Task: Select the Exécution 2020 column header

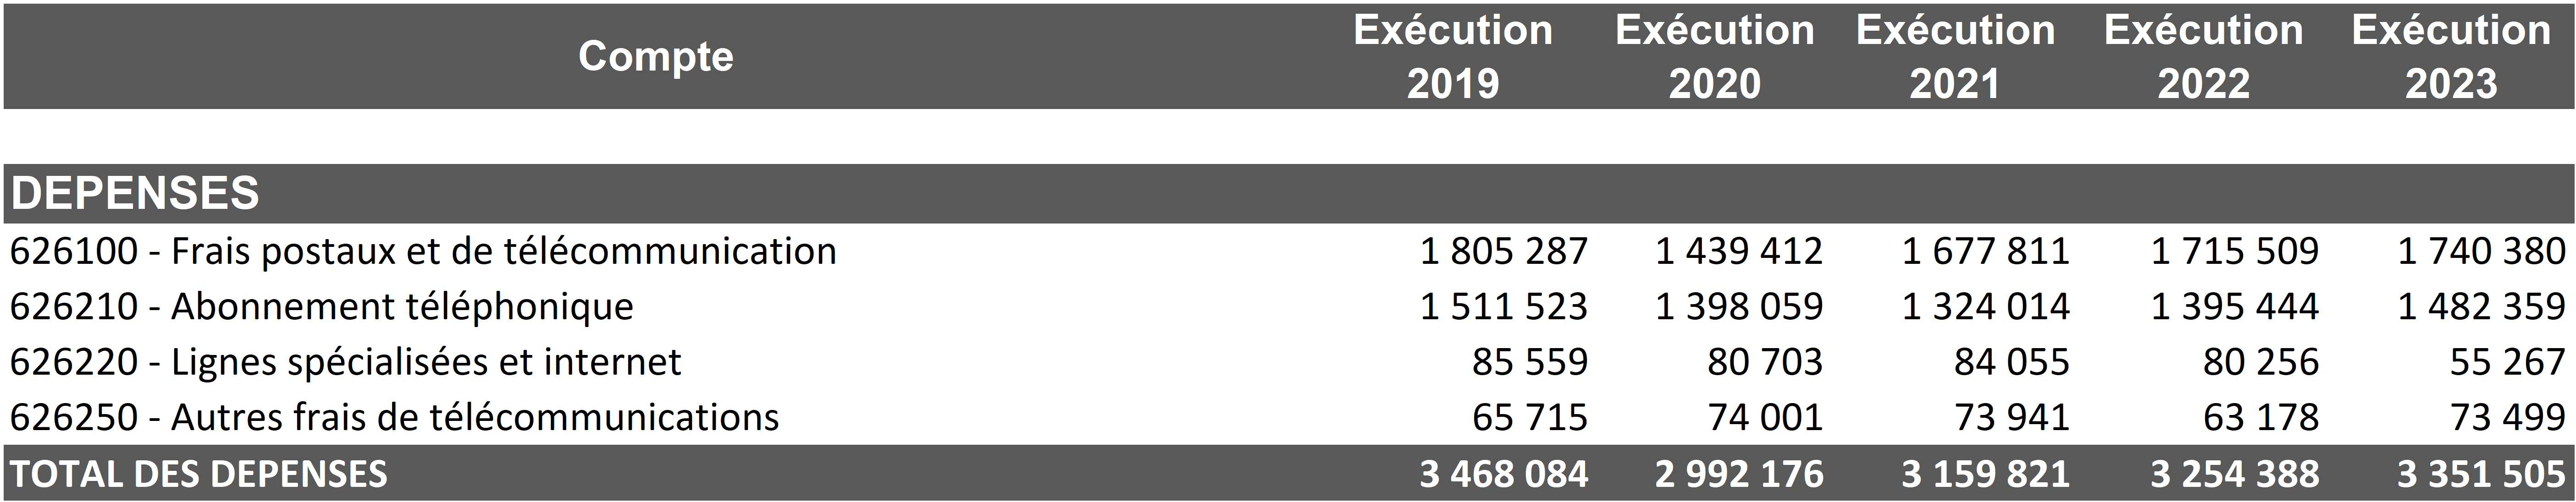Action: [x=1714, y=57]
